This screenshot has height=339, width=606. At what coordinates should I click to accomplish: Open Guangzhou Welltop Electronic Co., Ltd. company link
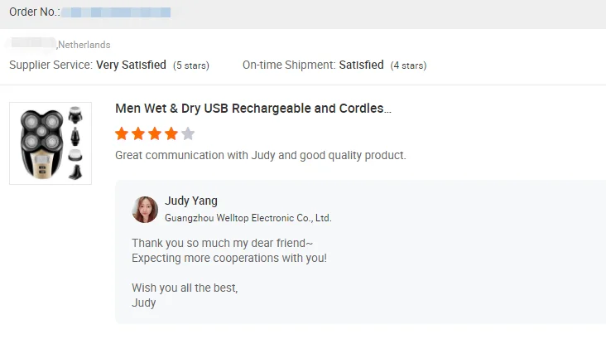point(248,218)
